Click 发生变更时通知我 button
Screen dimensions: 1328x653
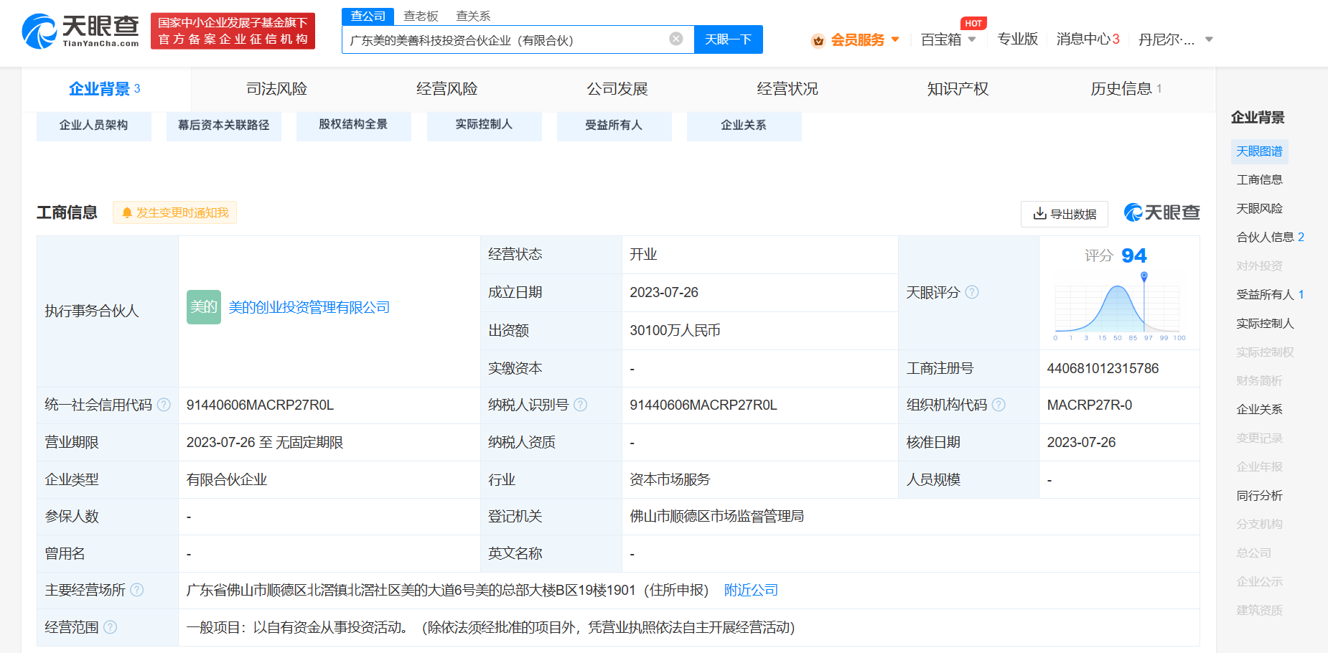tap(174, 212)
